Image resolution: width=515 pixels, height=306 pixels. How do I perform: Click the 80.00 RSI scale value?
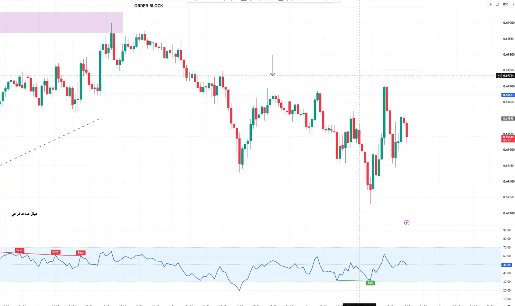coord(507,239)
